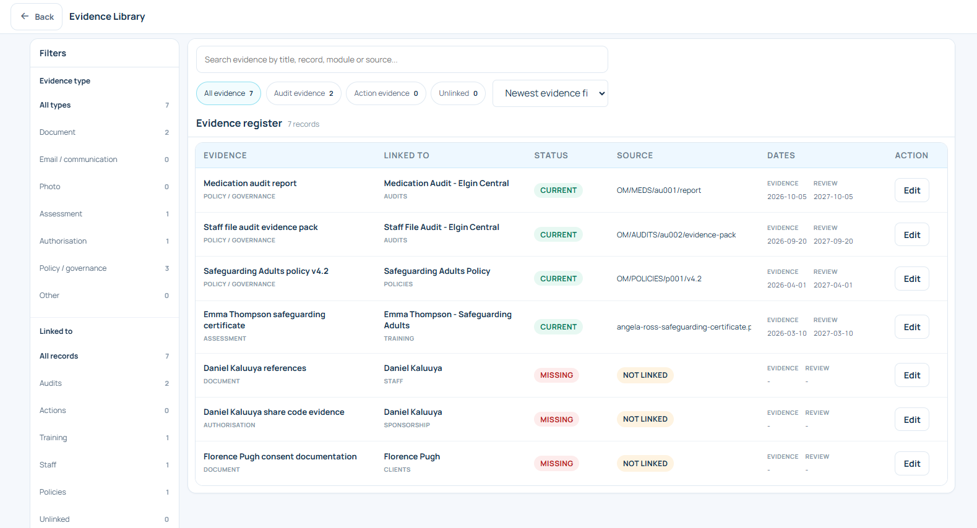
Task: Switch to Audit evidence tab
Action: pyautogui.click(x=304, y=93)
